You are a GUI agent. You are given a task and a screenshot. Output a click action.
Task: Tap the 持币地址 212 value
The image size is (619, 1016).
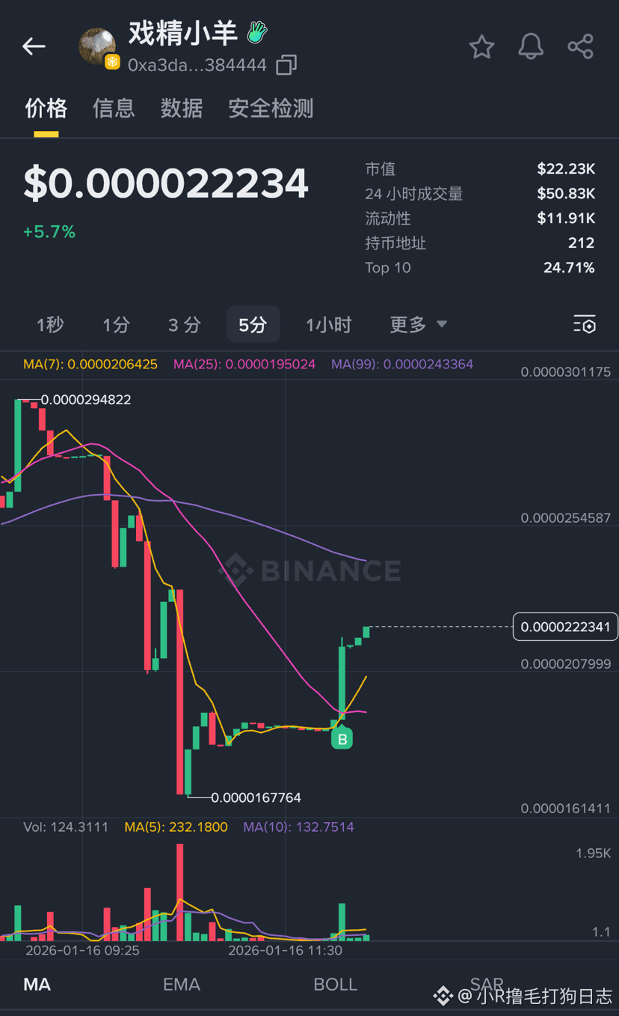[x=581, y=243]
